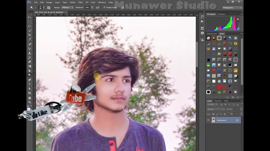This screenshot has width=270, height=151.
Task: Open the Filter menu
Action: coord(81,3)
